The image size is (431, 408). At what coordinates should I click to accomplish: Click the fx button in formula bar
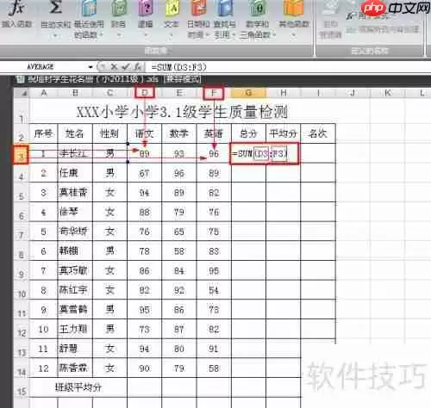(138, 67)
